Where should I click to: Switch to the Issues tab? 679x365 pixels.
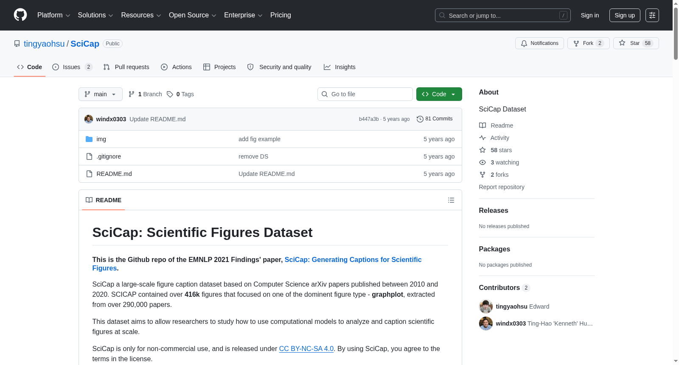click(x=72, y=67)
